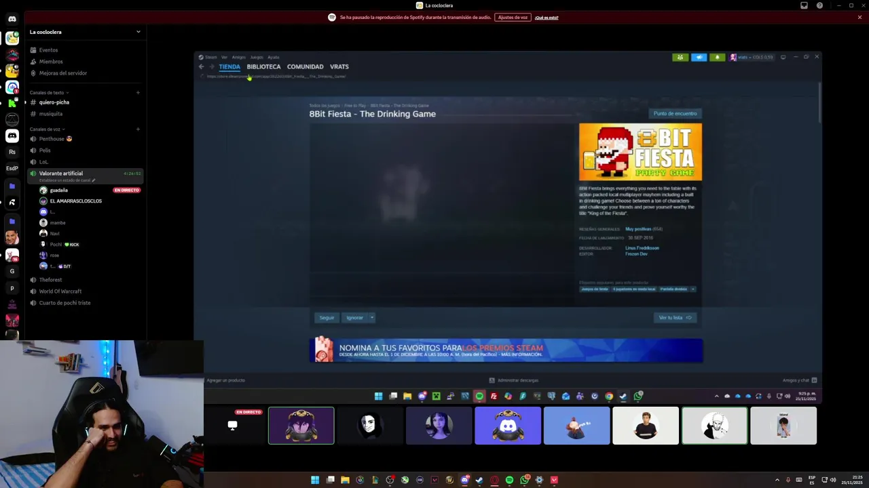Click guadaña user in voice channel
Screen dimensions: 869x488
pyautogui.click(x=59, y=190)
